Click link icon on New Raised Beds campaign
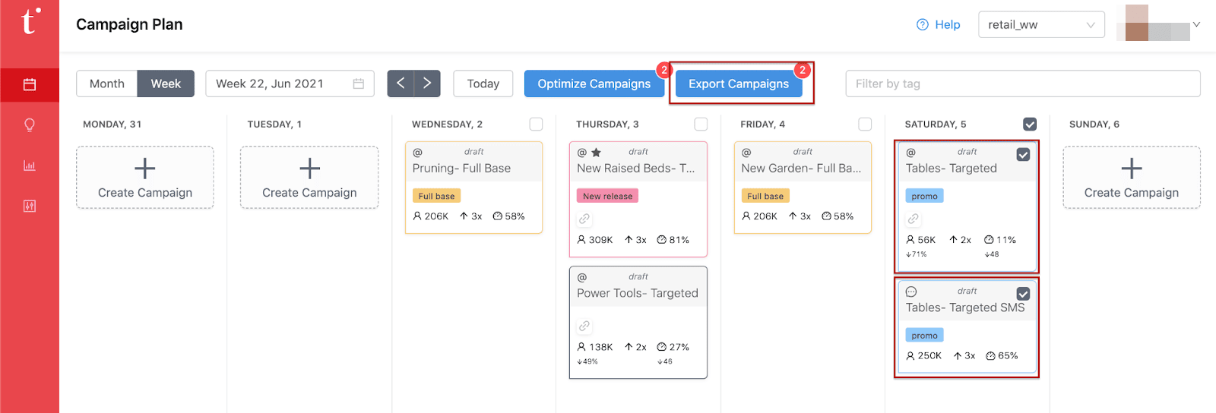The image size is (1216, 413). [x=584, y=219]
